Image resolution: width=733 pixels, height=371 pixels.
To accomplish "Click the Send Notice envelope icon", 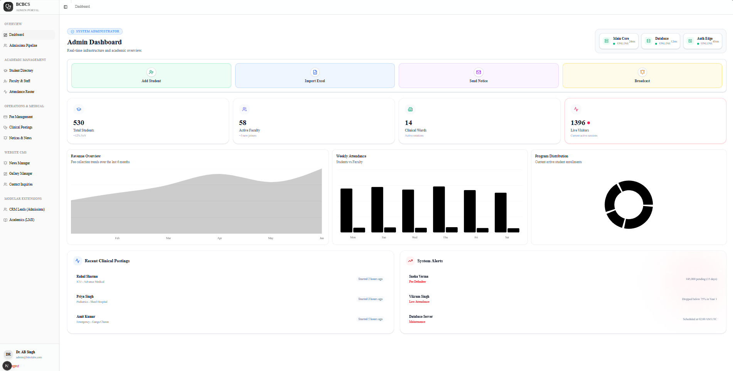I will click(479, 72).
